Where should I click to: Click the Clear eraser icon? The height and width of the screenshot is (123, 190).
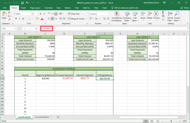(x=163, y=20)
